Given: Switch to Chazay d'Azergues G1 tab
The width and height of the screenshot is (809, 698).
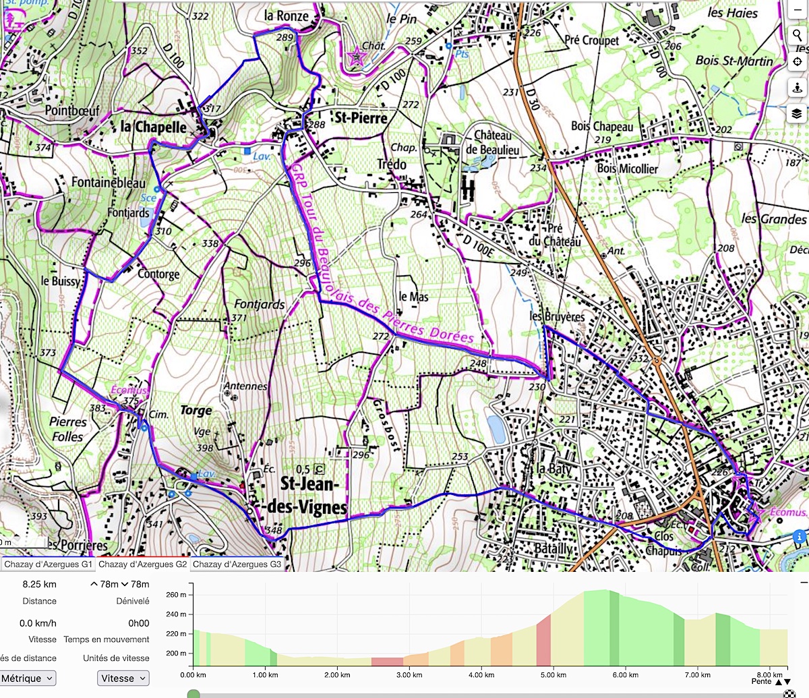Looking at the screenshot, I should point(48,564).
